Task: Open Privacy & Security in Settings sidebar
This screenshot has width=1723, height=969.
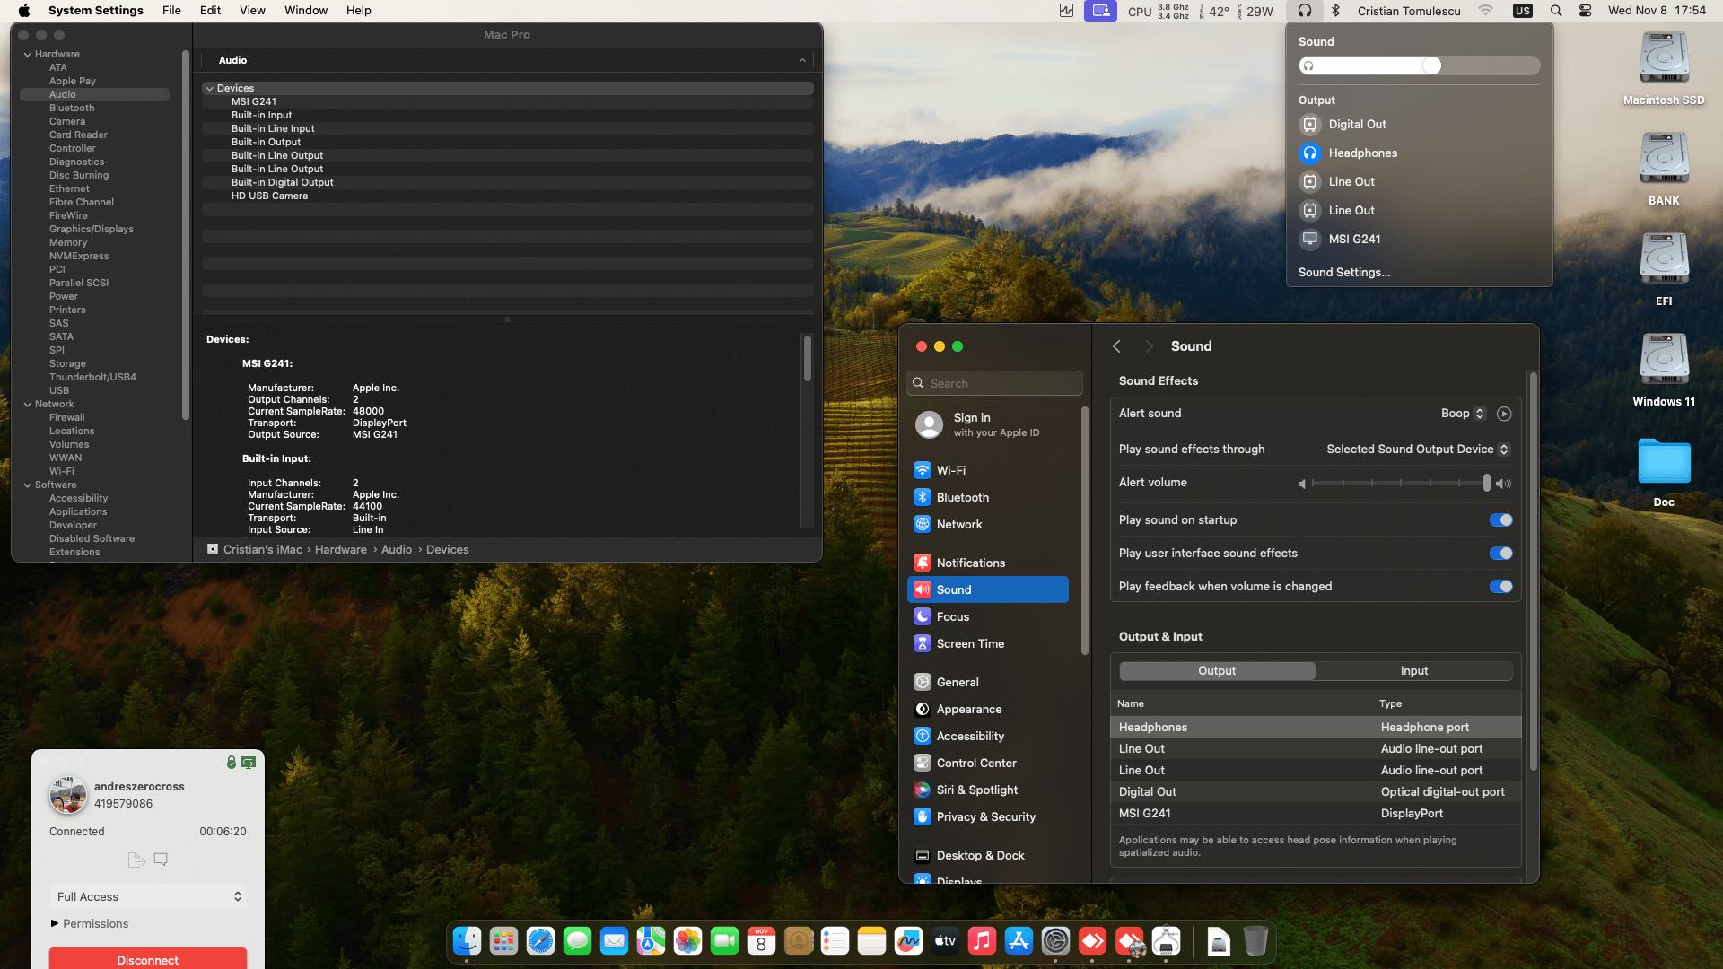Action: click(988, 817)
